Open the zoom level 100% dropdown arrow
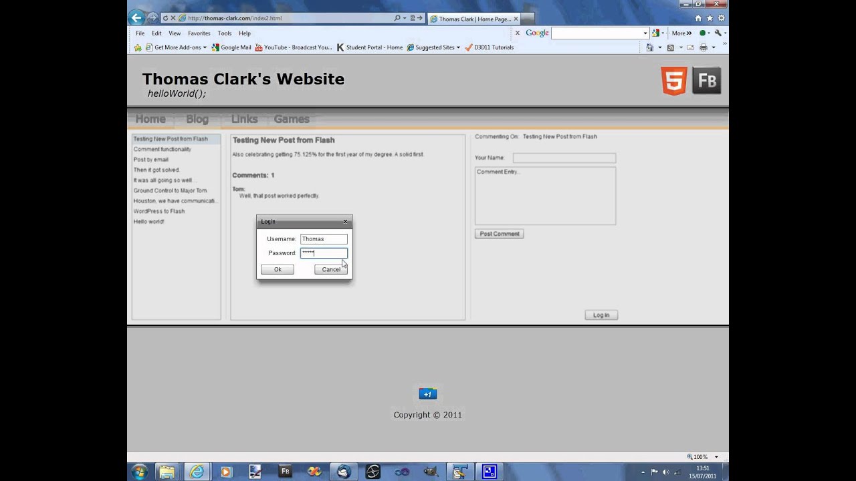This screenshot has width=856, height=481. pyautogui.click(x=716, y=457)
